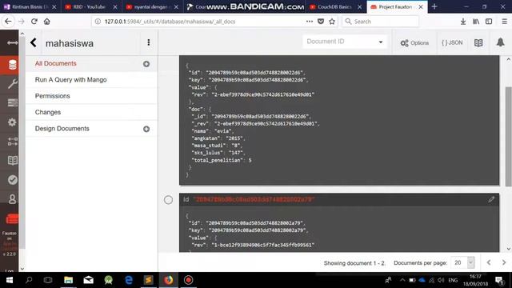The image size is (512, 288).
Task: Select All Documents in the sidebar
Action: click(55, 64)
